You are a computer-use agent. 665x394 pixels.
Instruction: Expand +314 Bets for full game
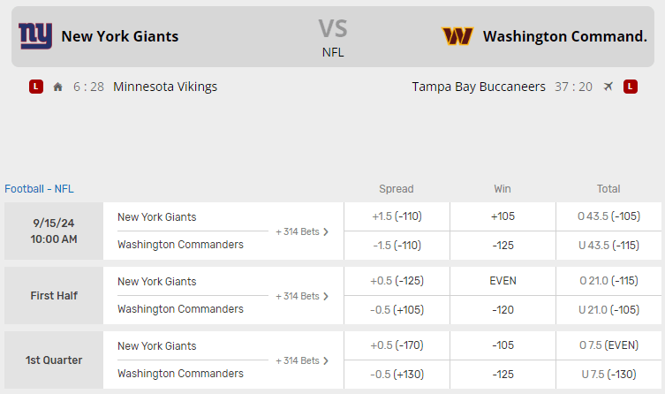click(302, 231)
